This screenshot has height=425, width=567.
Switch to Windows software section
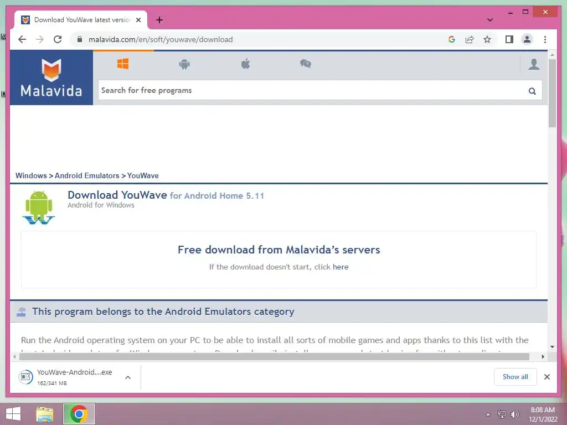123,64
